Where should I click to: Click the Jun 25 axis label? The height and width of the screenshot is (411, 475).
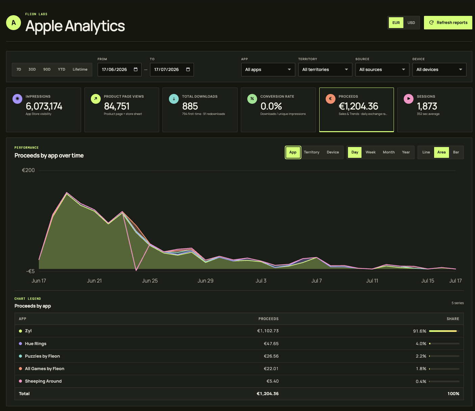tap(150, 281)
